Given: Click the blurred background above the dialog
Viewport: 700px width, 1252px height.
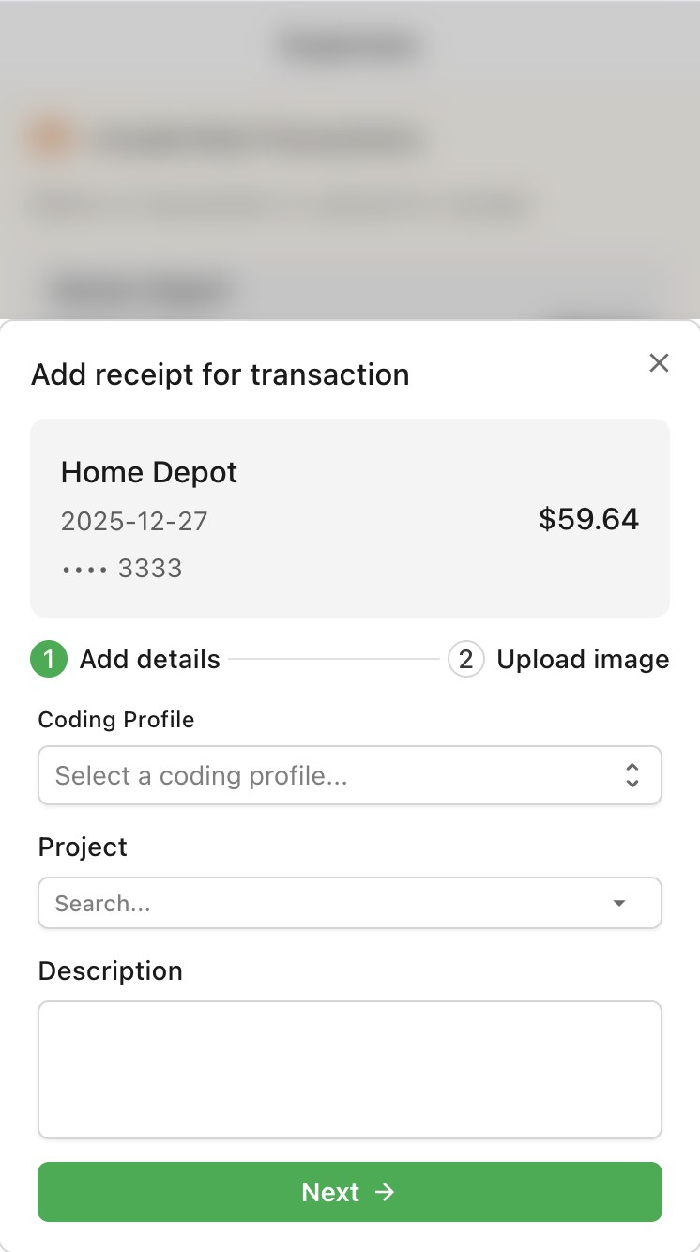Looking at the screenshot, I should [350, 160].
